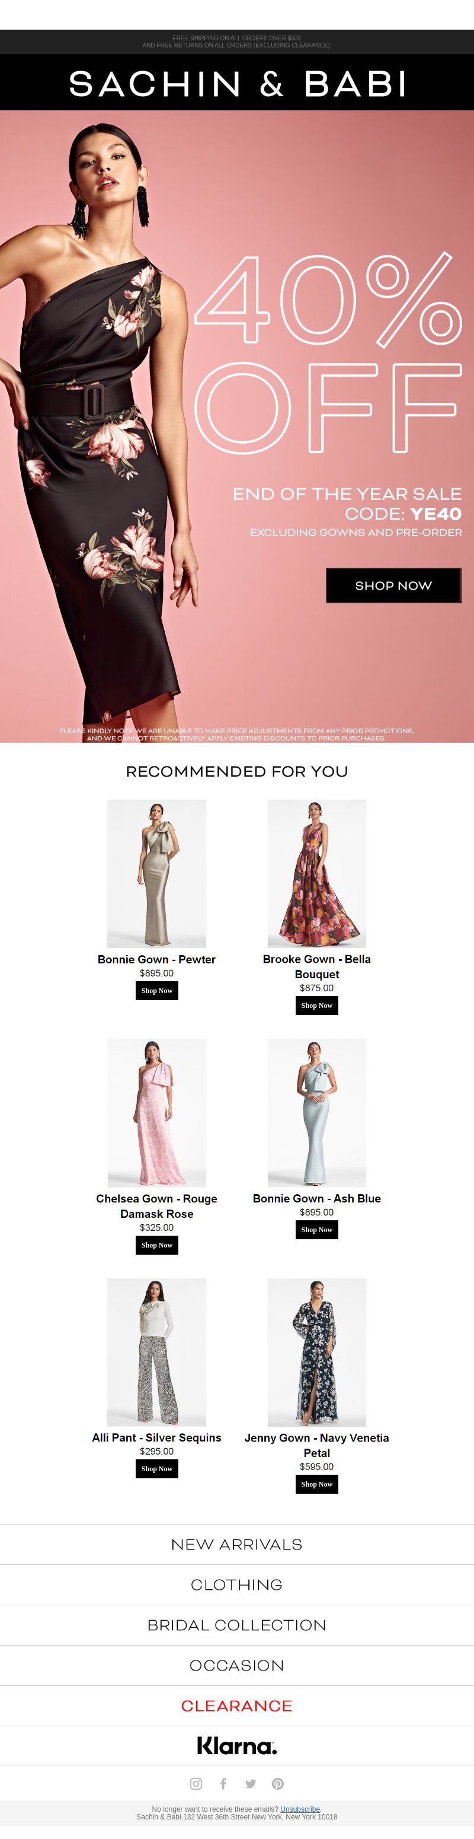This screenshot has width=474, height=1839.
Task: View the Bonnie Gown Ash Blue image
Action: pos(316,1113)
